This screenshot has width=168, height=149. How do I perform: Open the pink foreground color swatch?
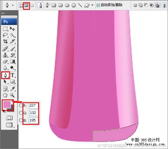coord(7,105)
